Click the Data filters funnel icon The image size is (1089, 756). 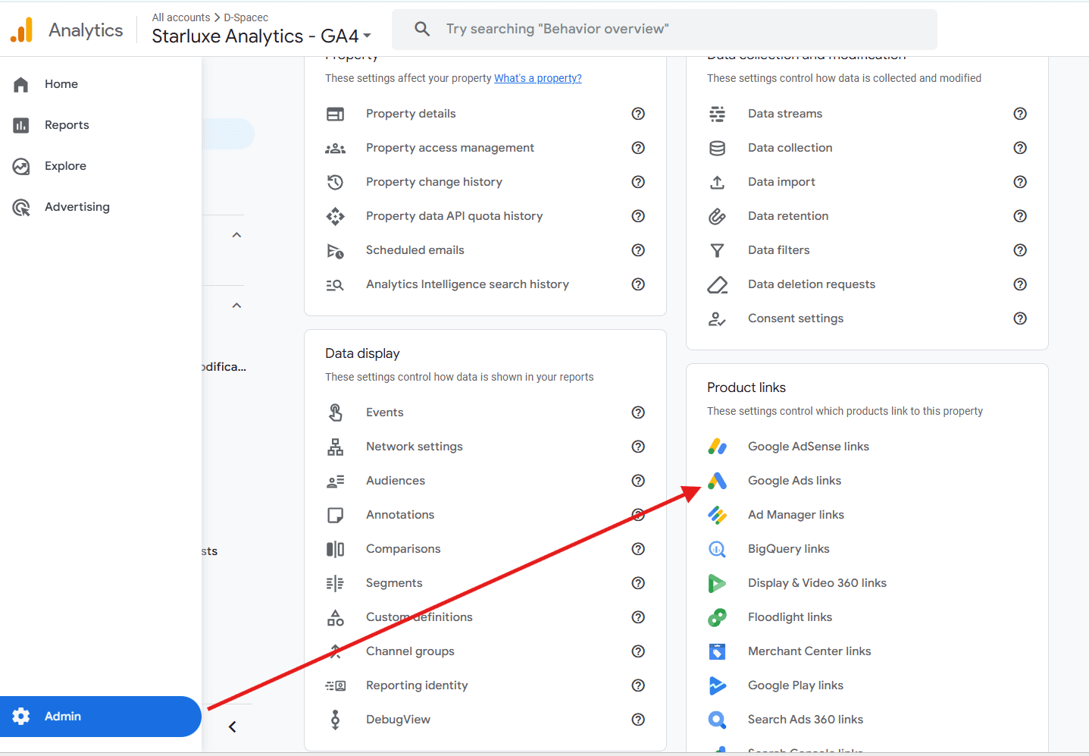[x=717, y=250]
